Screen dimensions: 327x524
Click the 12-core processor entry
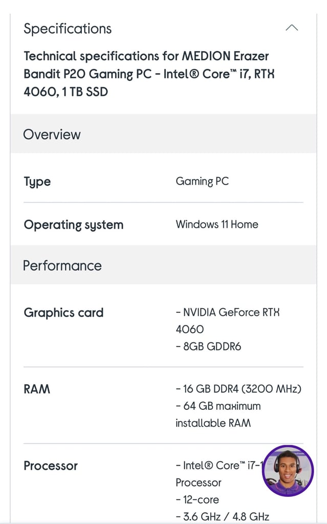[x=197, y=499]
